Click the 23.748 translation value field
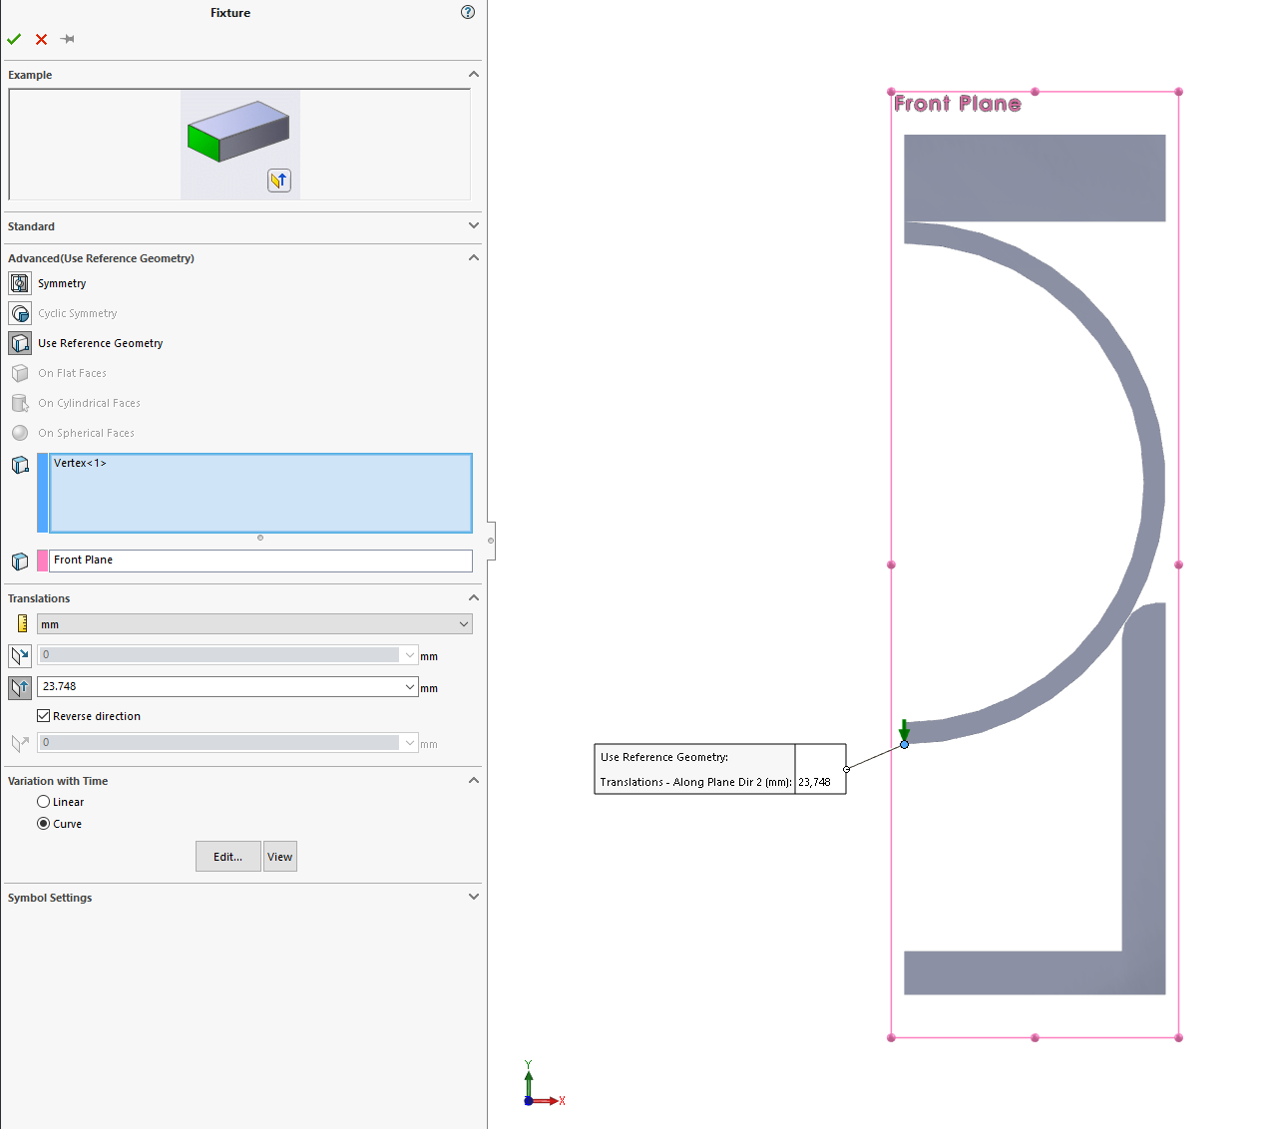Screen dimensions: 1263x1129 pos(219,687)
